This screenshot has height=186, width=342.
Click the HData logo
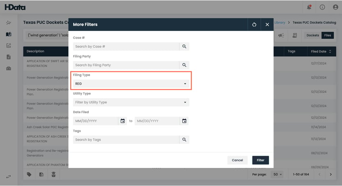click(15, 7)
